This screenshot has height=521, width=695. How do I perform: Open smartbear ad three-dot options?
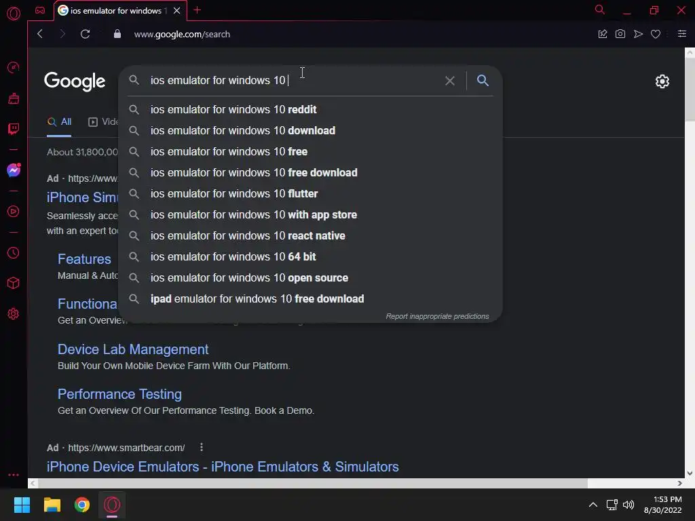point(201,448)
